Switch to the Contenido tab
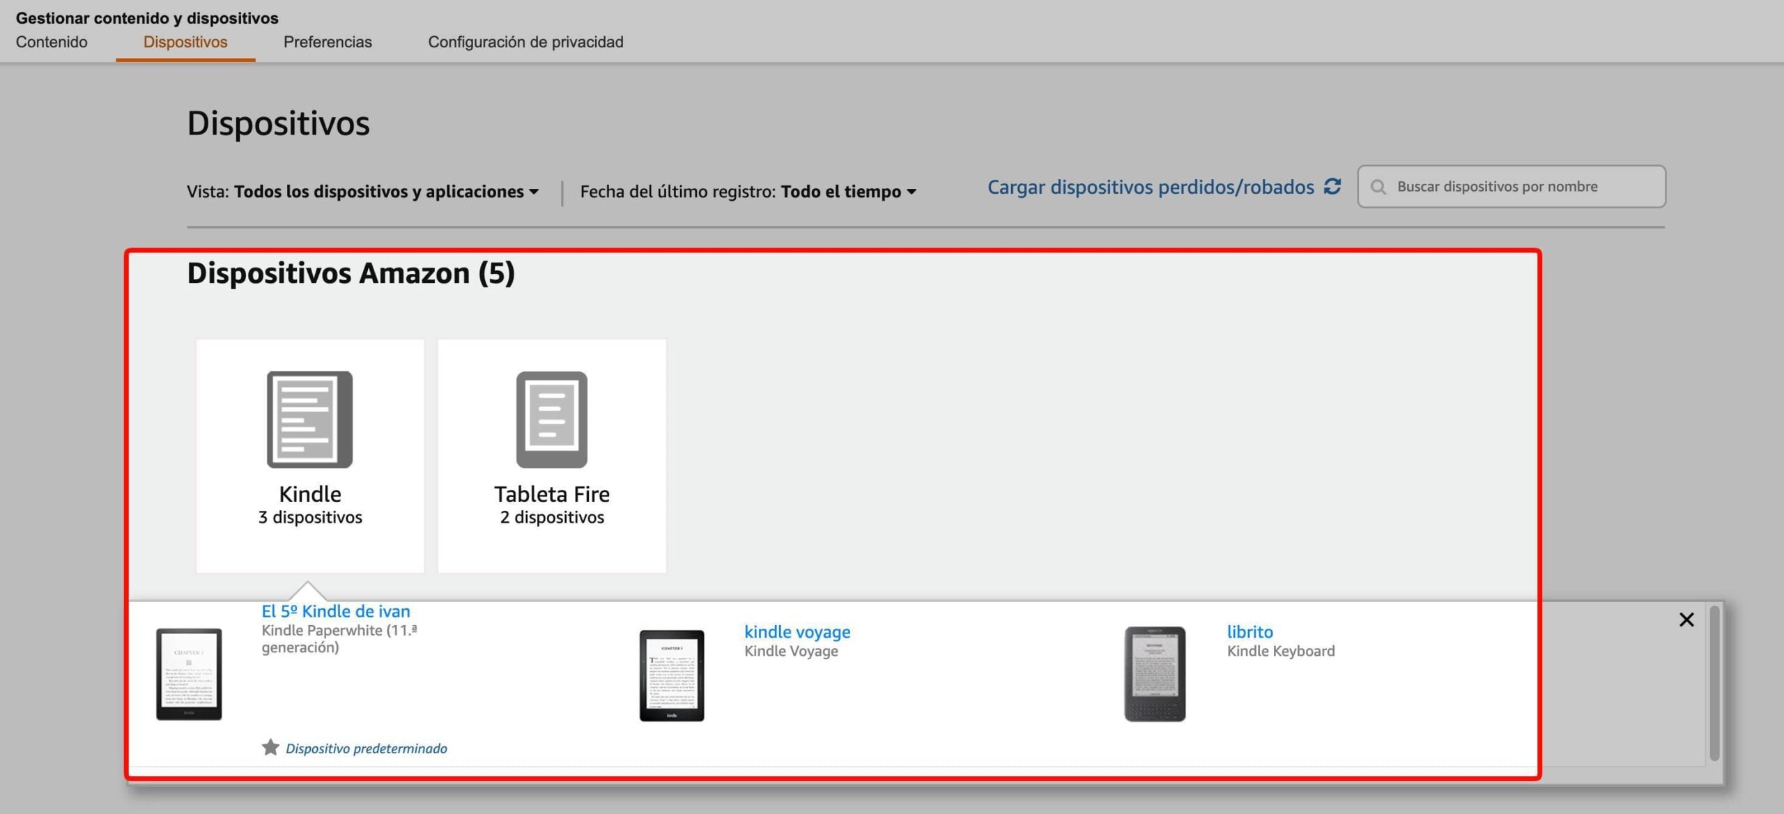The image size is (1784, 814). (x=52, y=42)
